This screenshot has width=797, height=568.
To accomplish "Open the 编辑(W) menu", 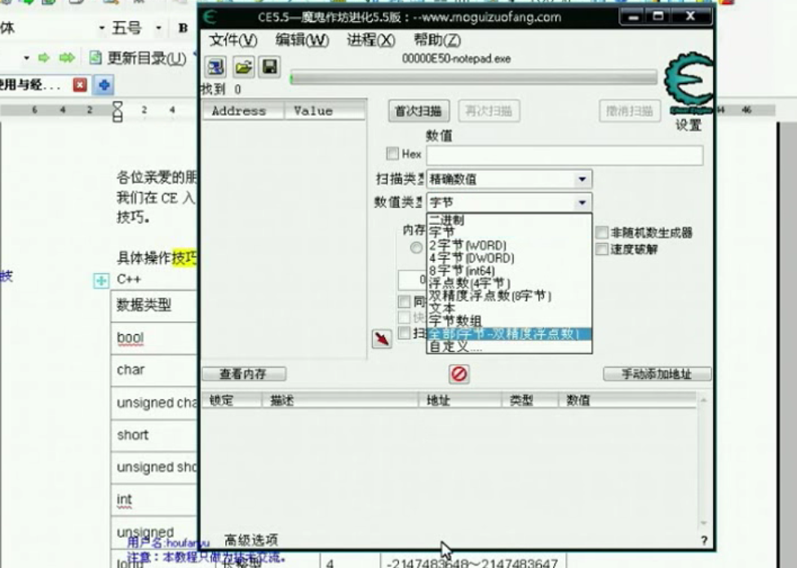I will [302, 40].
